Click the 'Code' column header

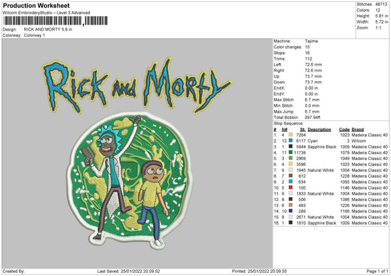(344, 130)
